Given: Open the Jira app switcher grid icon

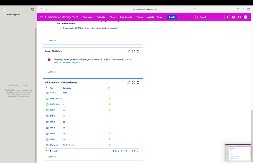Looking at the screenshot, I should point(41,17).
